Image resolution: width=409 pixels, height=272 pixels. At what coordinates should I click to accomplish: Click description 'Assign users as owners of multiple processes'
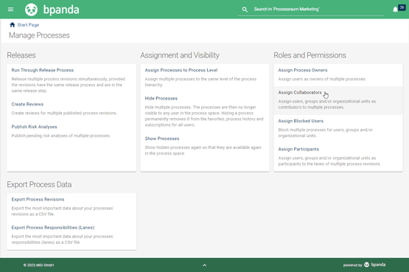pos(322,79)
